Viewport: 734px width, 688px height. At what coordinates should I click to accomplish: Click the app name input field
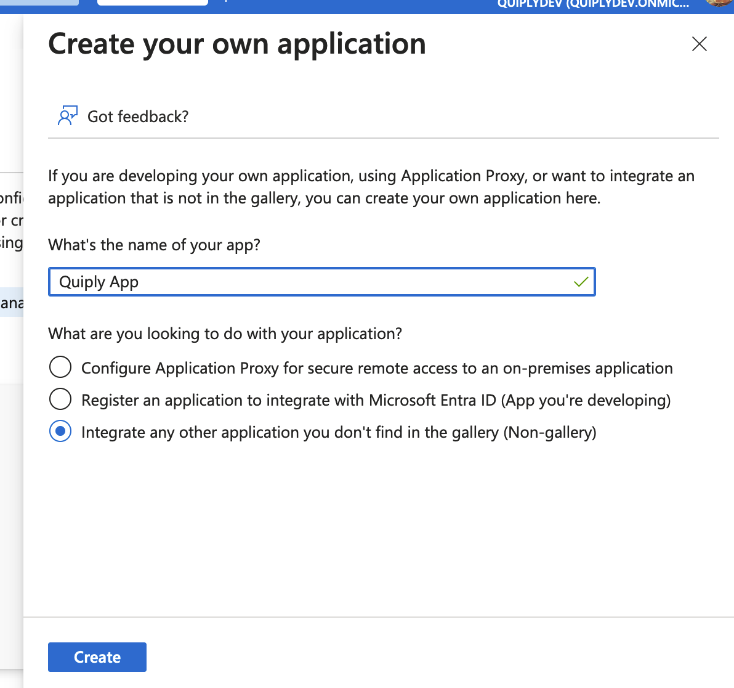pyautogui.click(x=321, y=282)
